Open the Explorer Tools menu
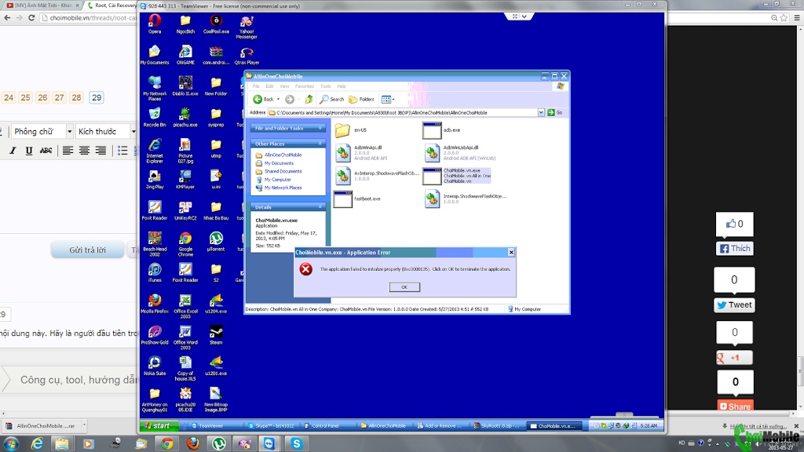Image resolution: width=804 pixels, height=452 pixels. pos(326,86)
